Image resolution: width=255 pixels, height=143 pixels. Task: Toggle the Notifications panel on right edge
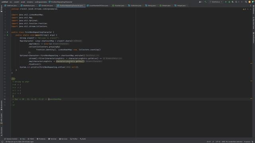tap(253, 38)
